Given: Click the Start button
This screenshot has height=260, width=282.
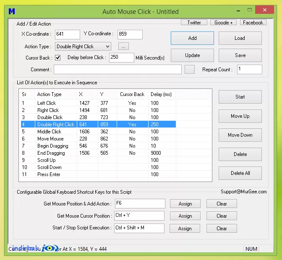Looking at the screenshot, I should pyautogui.click(x=240, y=97).
